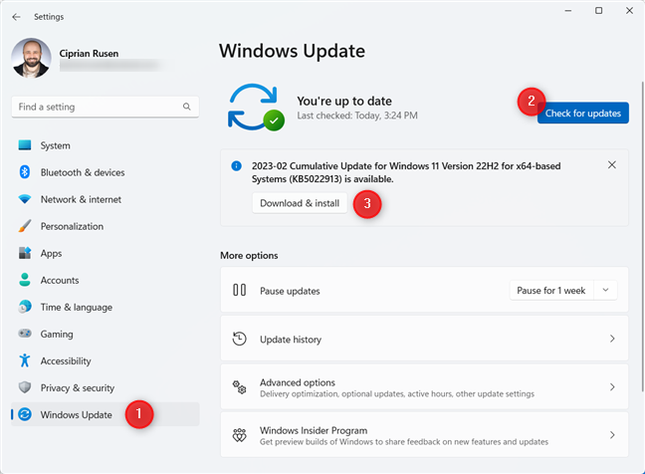Click the Advanced options gears icon

(x=240, y=387)
